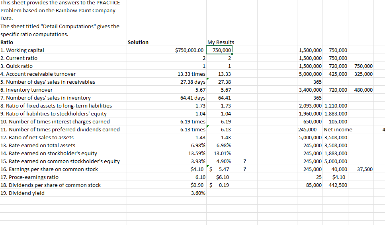Select the $0.90 solution cell
Viewport: 385px width, 225px height.
[x=166, y=185]
